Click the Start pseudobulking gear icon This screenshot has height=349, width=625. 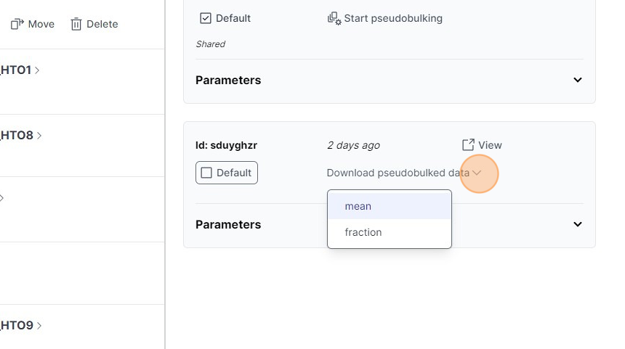coord(334,18)
